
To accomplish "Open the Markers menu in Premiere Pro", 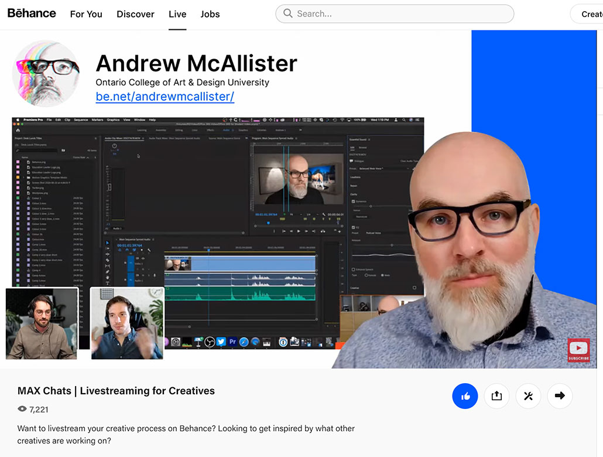I will click(97, 120).
